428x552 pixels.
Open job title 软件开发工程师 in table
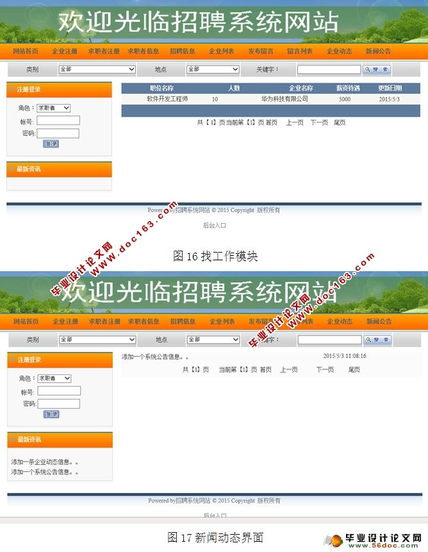(167, 99)
